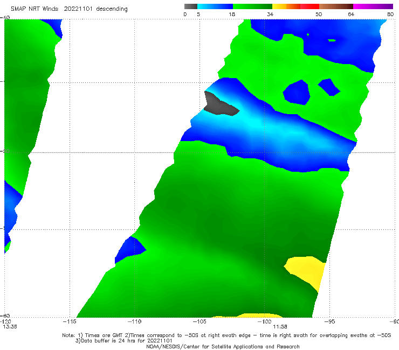Image resolution: width=399 pixels, height=350 pixels.
Task: Click the longitude label '-115'
Action: (70, 321)
